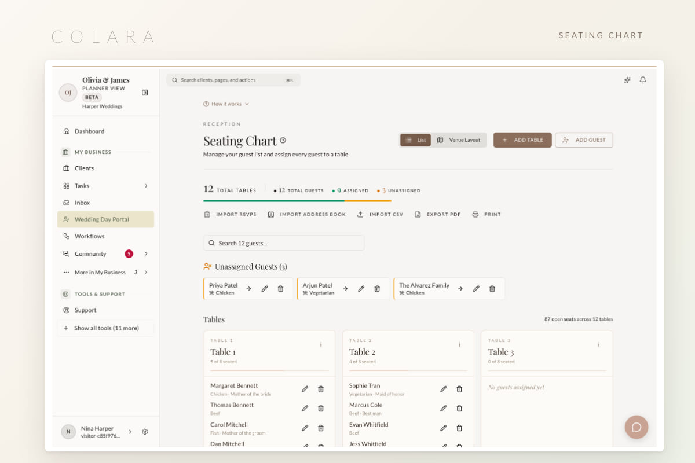Edit Thomas Bennett's seat details
The image size is (695, 463).
(x=305, y=408)
